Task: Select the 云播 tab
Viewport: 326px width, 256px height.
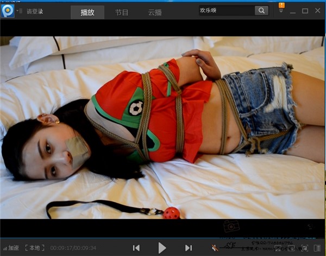Action: tap(155, 11)
